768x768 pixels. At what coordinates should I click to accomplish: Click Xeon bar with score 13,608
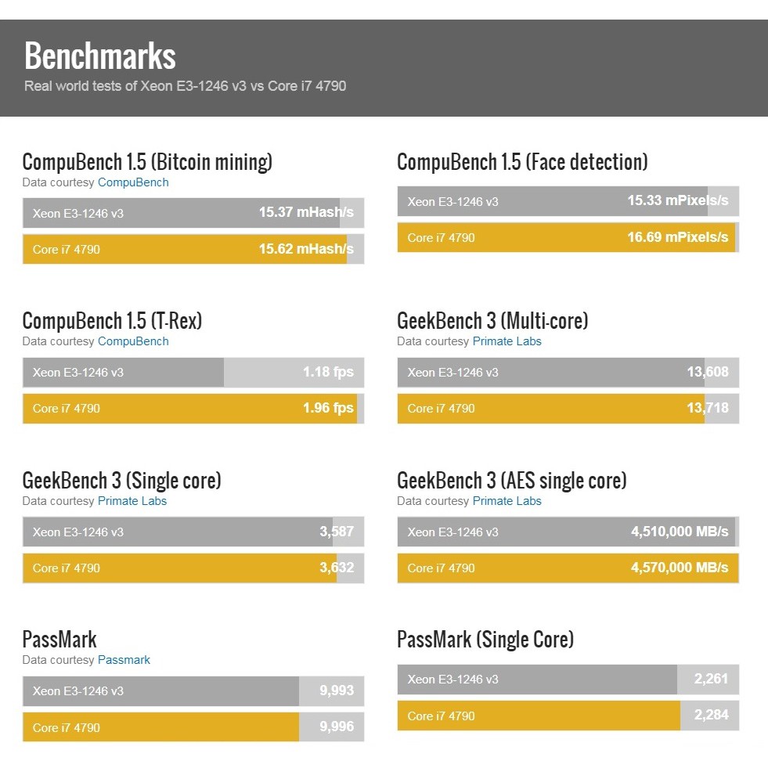(x=568, y=373)
